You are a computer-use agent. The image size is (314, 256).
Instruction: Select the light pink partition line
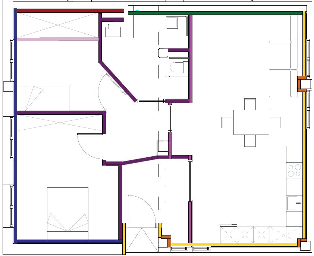57,39
